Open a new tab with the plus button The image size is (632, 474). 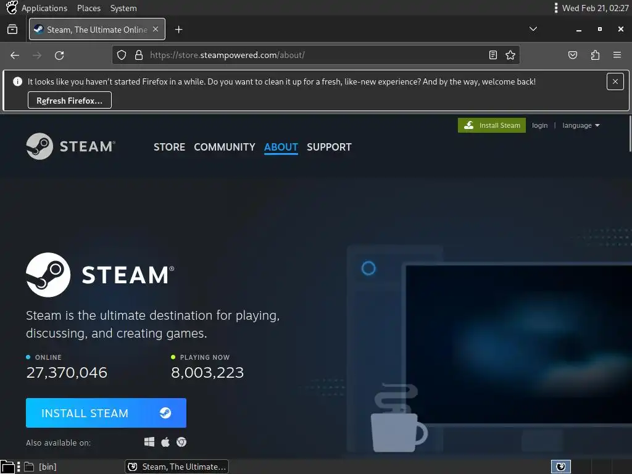(x=178, y=30)
